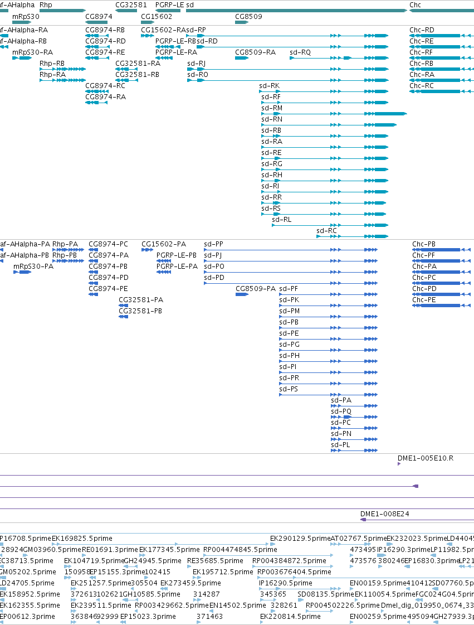Select the Chc gene label
The height and width of the screenshot is (625, 474).
pos(415,5)
